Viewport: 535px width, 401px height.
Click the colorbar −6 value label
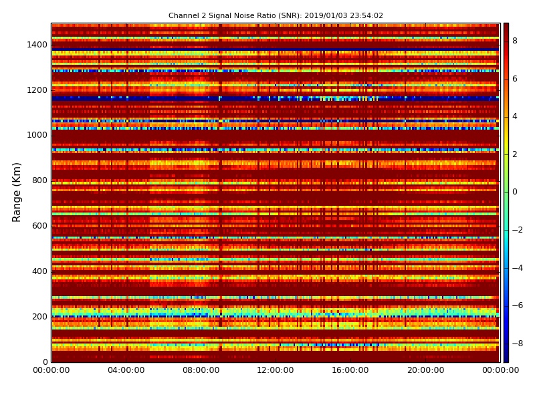pyautogui.click(x=518, y=305)
